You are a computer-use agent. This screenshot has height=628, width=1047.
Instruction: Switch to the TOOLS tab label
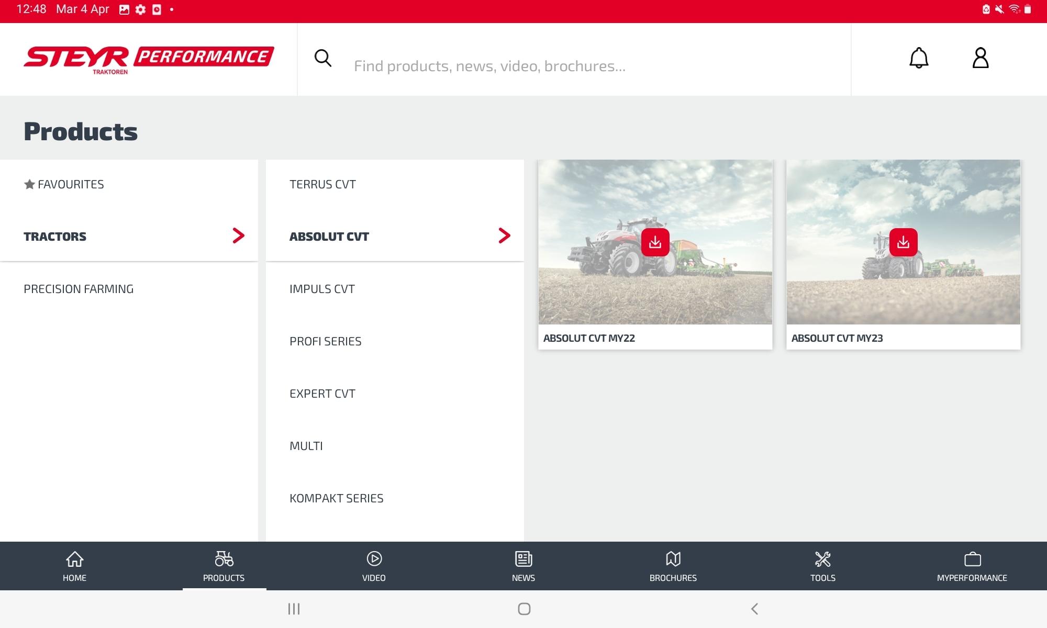(x=823, y=578)
